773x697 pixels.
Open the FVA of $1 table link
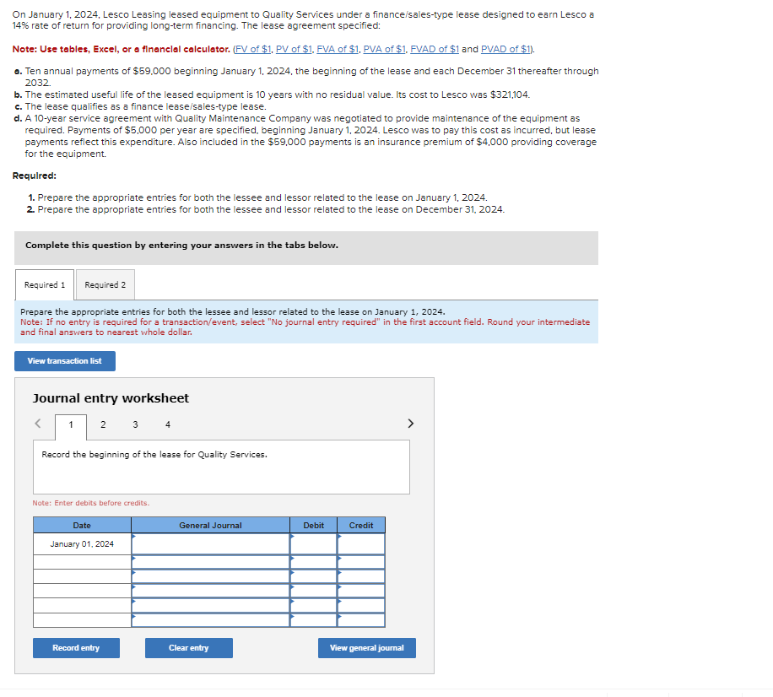(338, 49)
